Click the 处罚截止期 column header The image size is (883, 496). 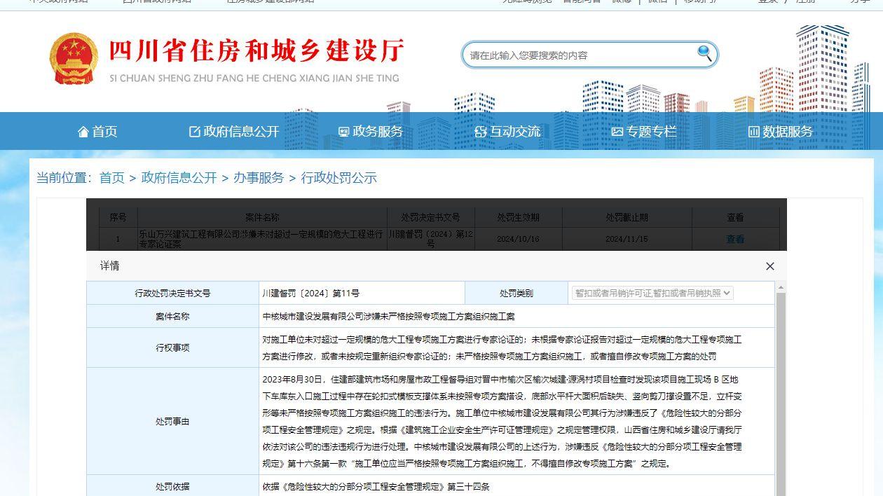coord(627,218)
